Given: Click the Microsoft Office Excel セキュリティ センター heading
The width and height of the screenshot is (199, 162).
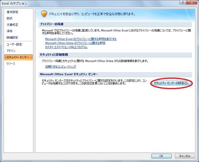Looking at the screenshot, I should point(69,74).
